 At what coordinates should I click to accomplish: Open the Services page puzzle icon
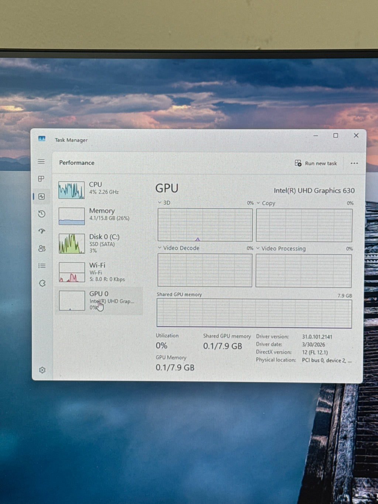(x=42, y=283)
